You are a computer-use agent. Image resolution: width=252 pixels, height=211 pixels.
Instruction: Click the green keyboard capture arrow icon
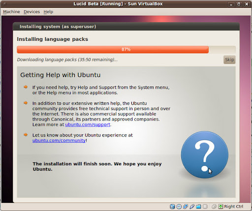point(220,207)
